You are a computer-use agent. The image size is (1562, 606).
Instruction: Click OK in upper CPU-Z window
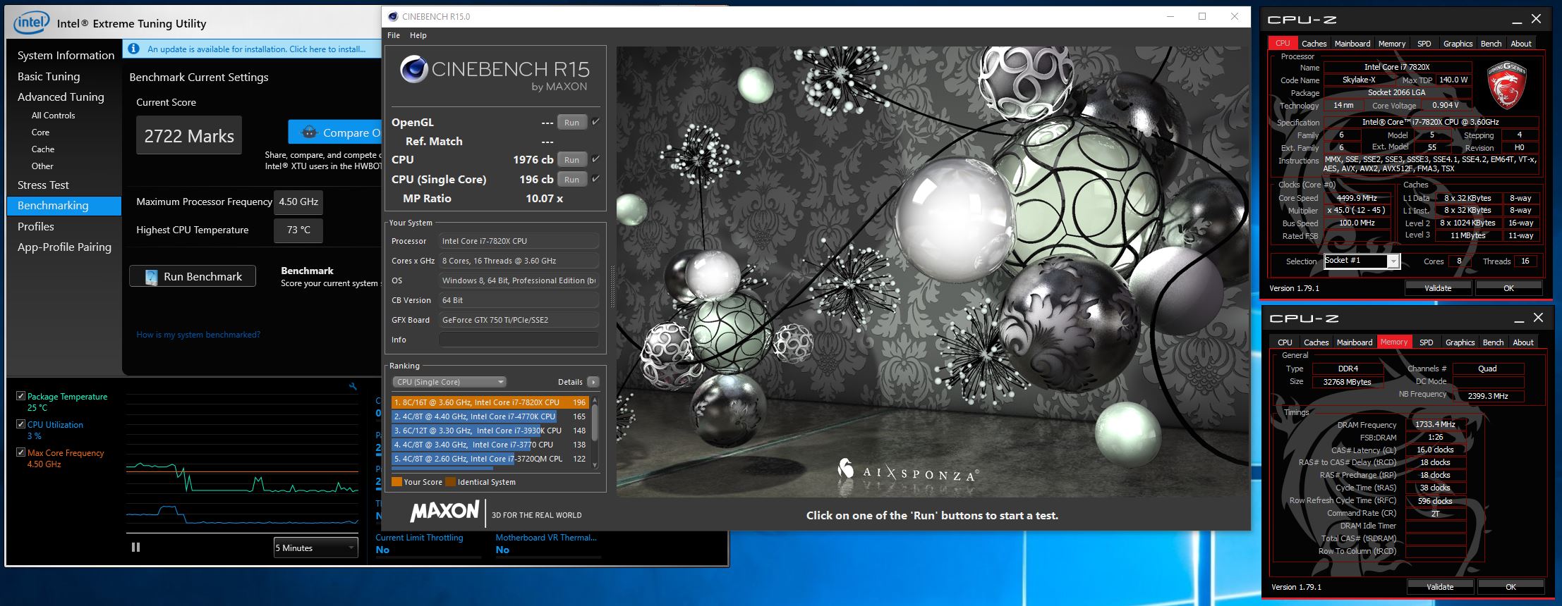(x=1508, y=287)
